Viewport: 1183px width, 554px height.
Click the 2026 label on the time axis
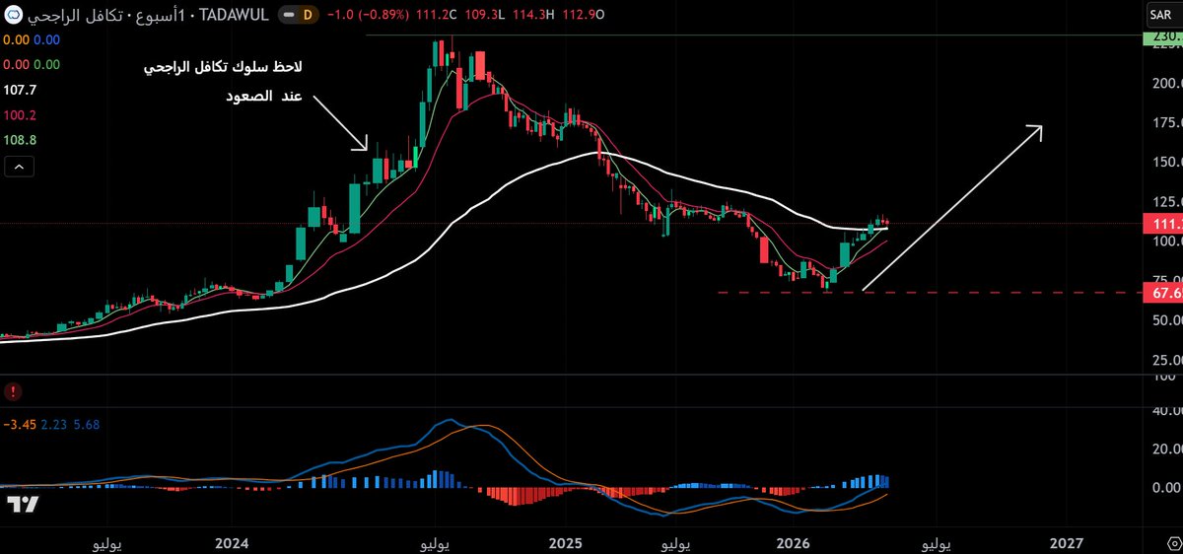click(x=794, y=543)
